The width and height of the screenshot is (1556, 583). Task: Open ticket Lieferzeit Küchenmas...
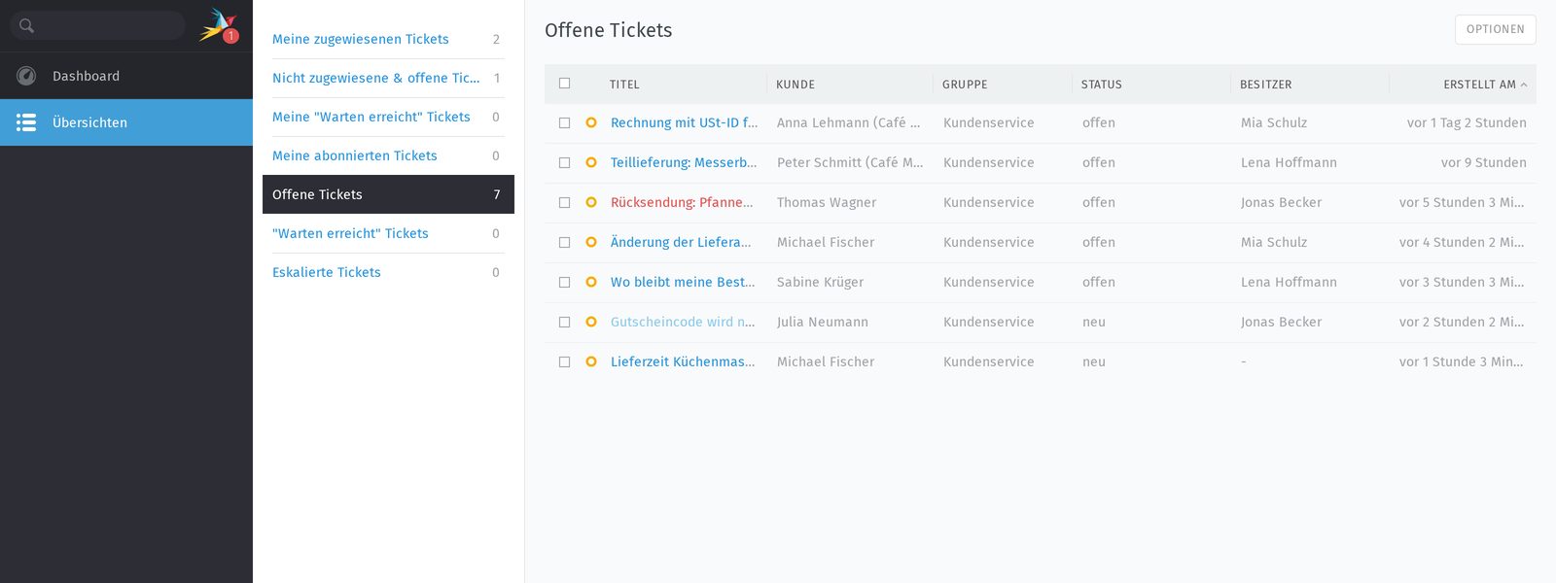pos(683,361)
